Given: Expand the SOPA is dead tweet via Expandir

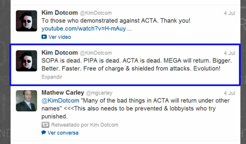Looking at the screenshot, I should point(52,77).
